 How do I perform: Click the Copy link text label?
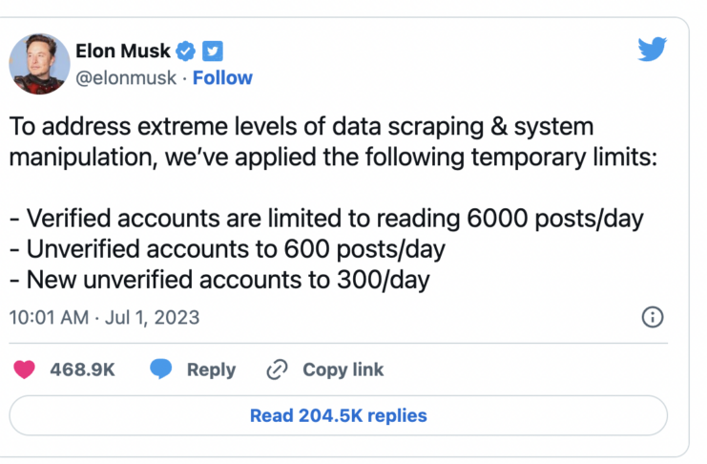(x=343, y=369)
